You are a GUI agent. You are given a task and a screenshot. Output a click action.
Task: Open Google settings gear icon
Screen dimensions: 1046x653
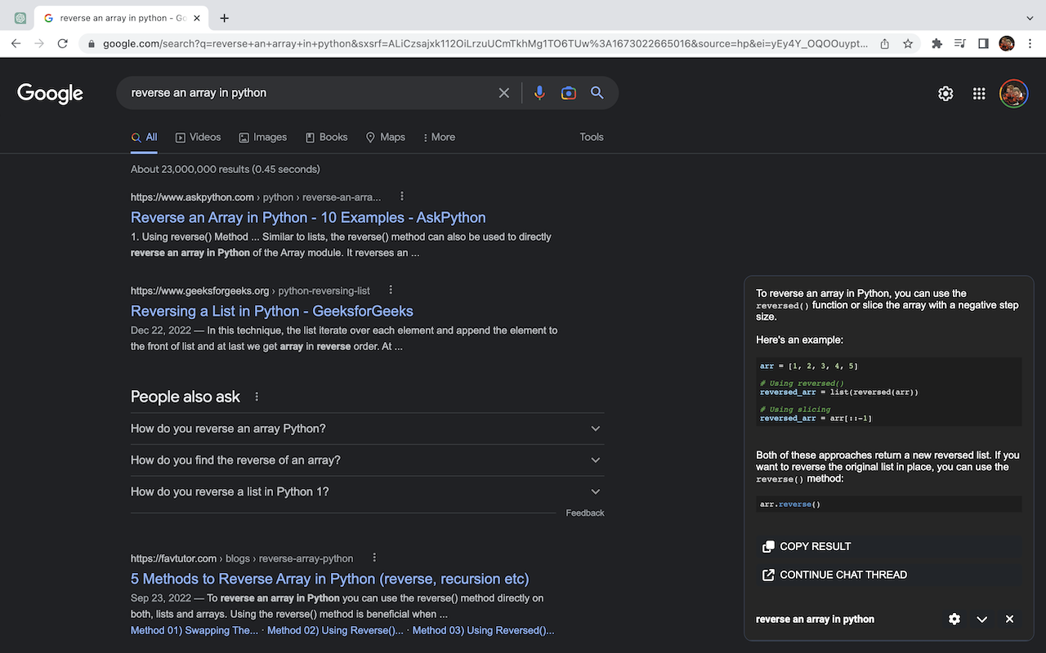[x=945, y=94]
